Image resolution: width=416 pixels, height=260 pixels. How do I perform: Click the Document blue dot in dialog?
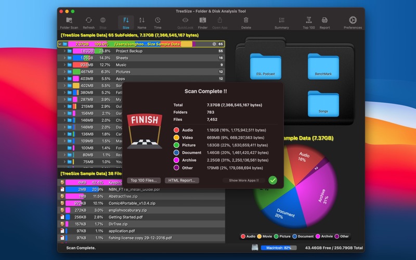pos(176,152)
